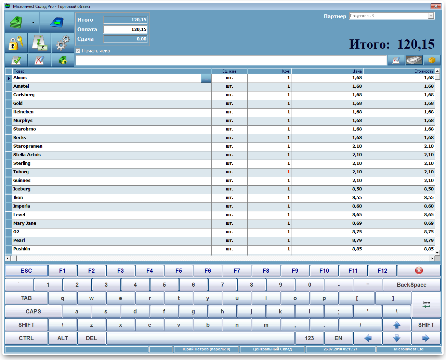Image resolution: width=446 pixels, height=360 pixels.
Task: Click the Оплата amount field
Action: [126, 29]
